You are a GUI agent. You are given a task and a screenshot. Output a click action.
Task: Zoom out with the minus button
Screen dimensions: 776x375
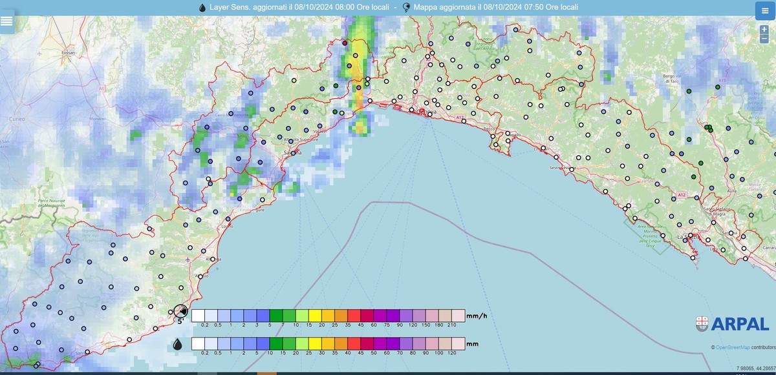764,39
